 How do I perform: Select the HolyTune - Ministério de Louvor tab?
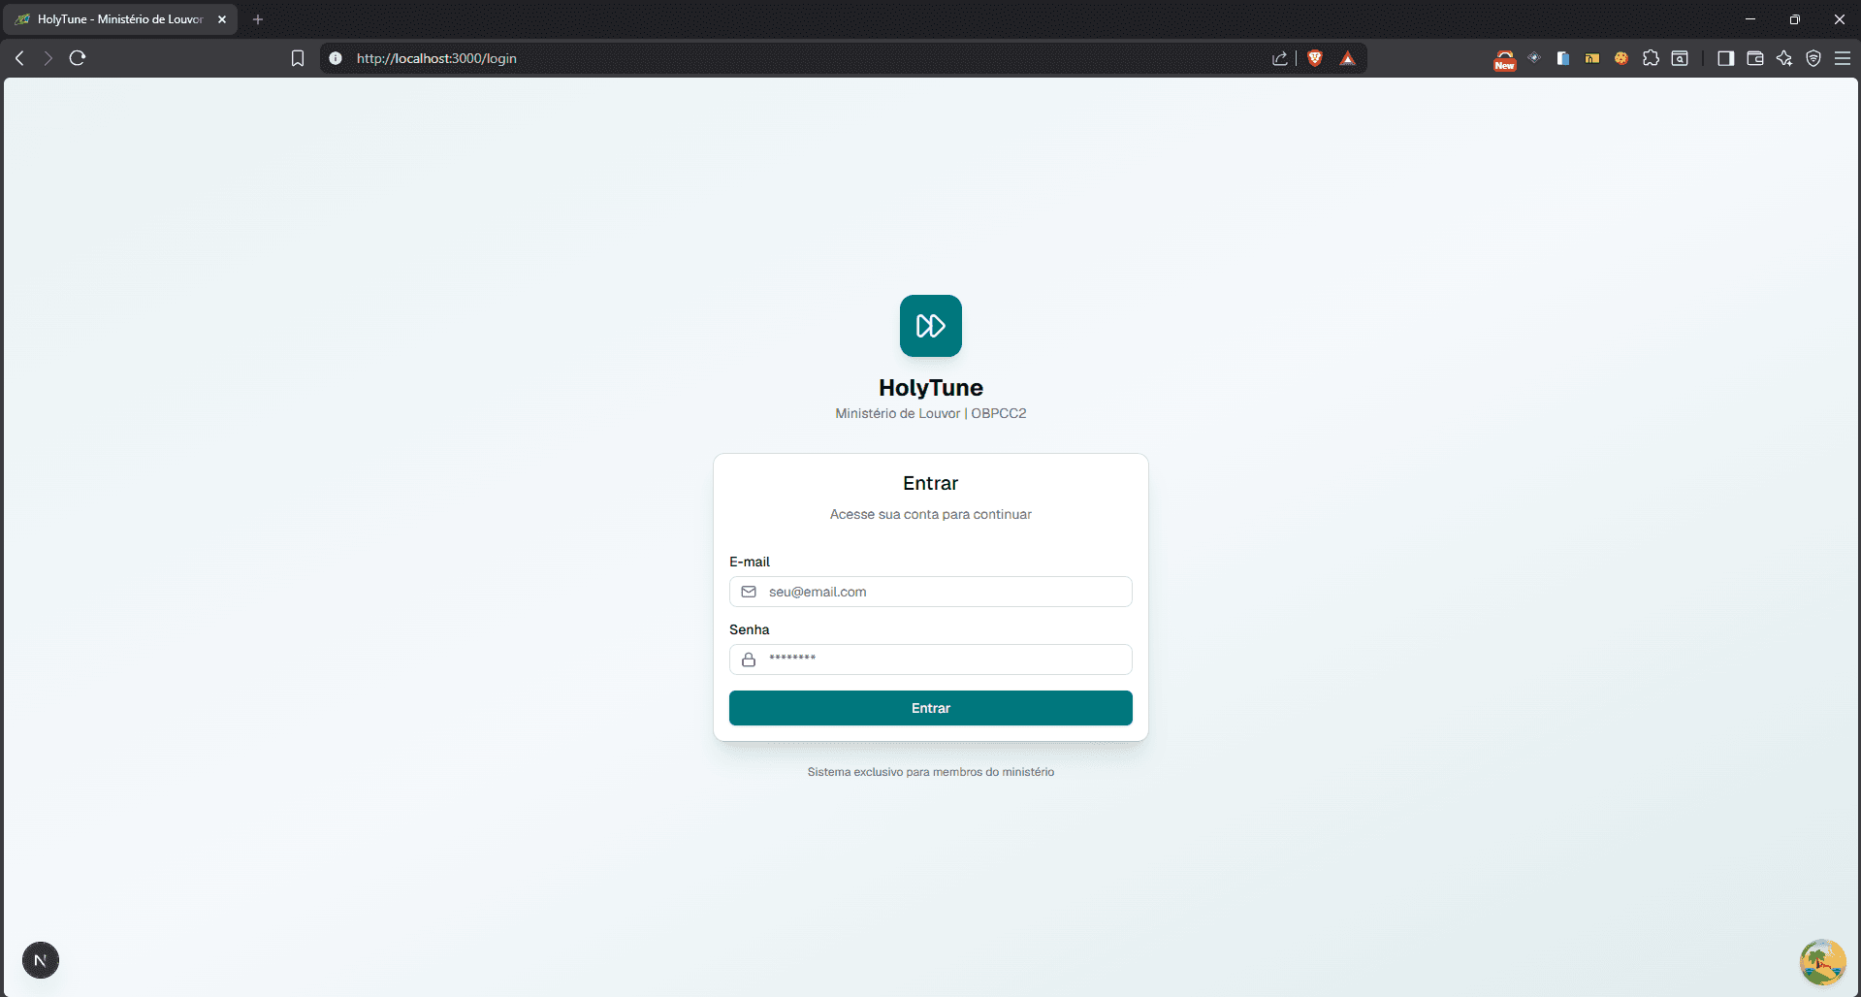[120, 19]
